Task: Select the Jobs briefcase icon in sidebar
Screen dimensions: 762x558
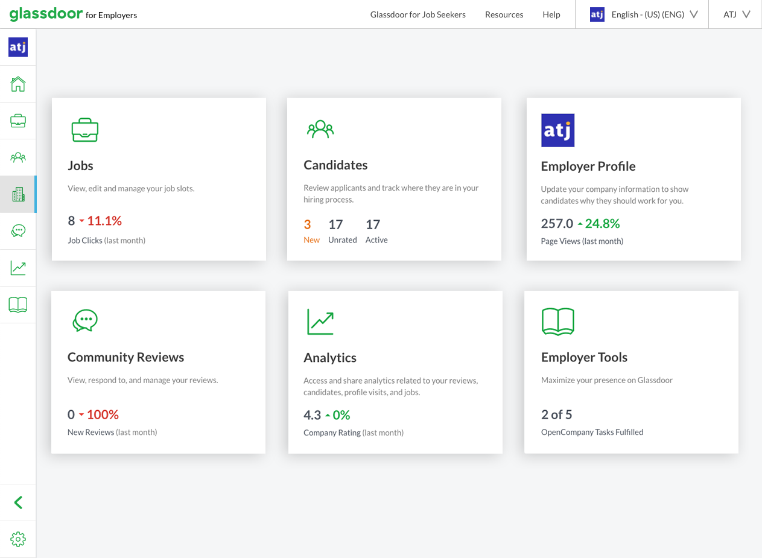Action: coord(18,120)
